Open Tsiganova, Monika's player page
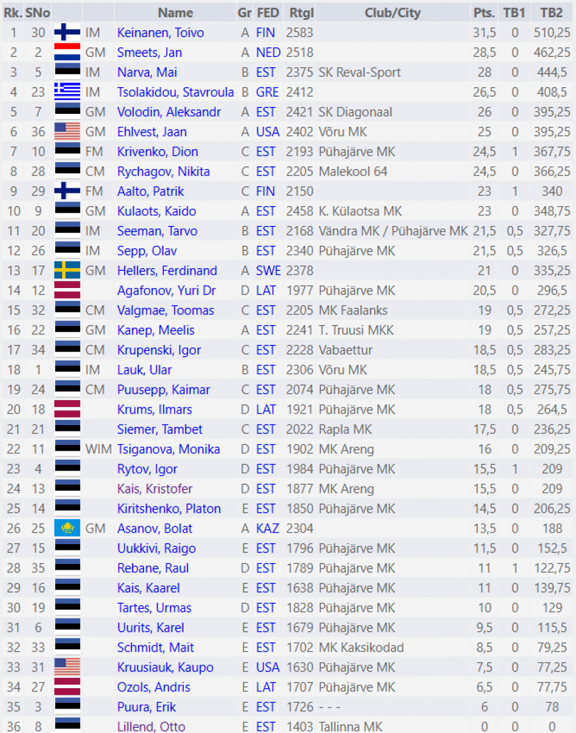This screenshot has height=733, width=576. (x=168, y=449)
